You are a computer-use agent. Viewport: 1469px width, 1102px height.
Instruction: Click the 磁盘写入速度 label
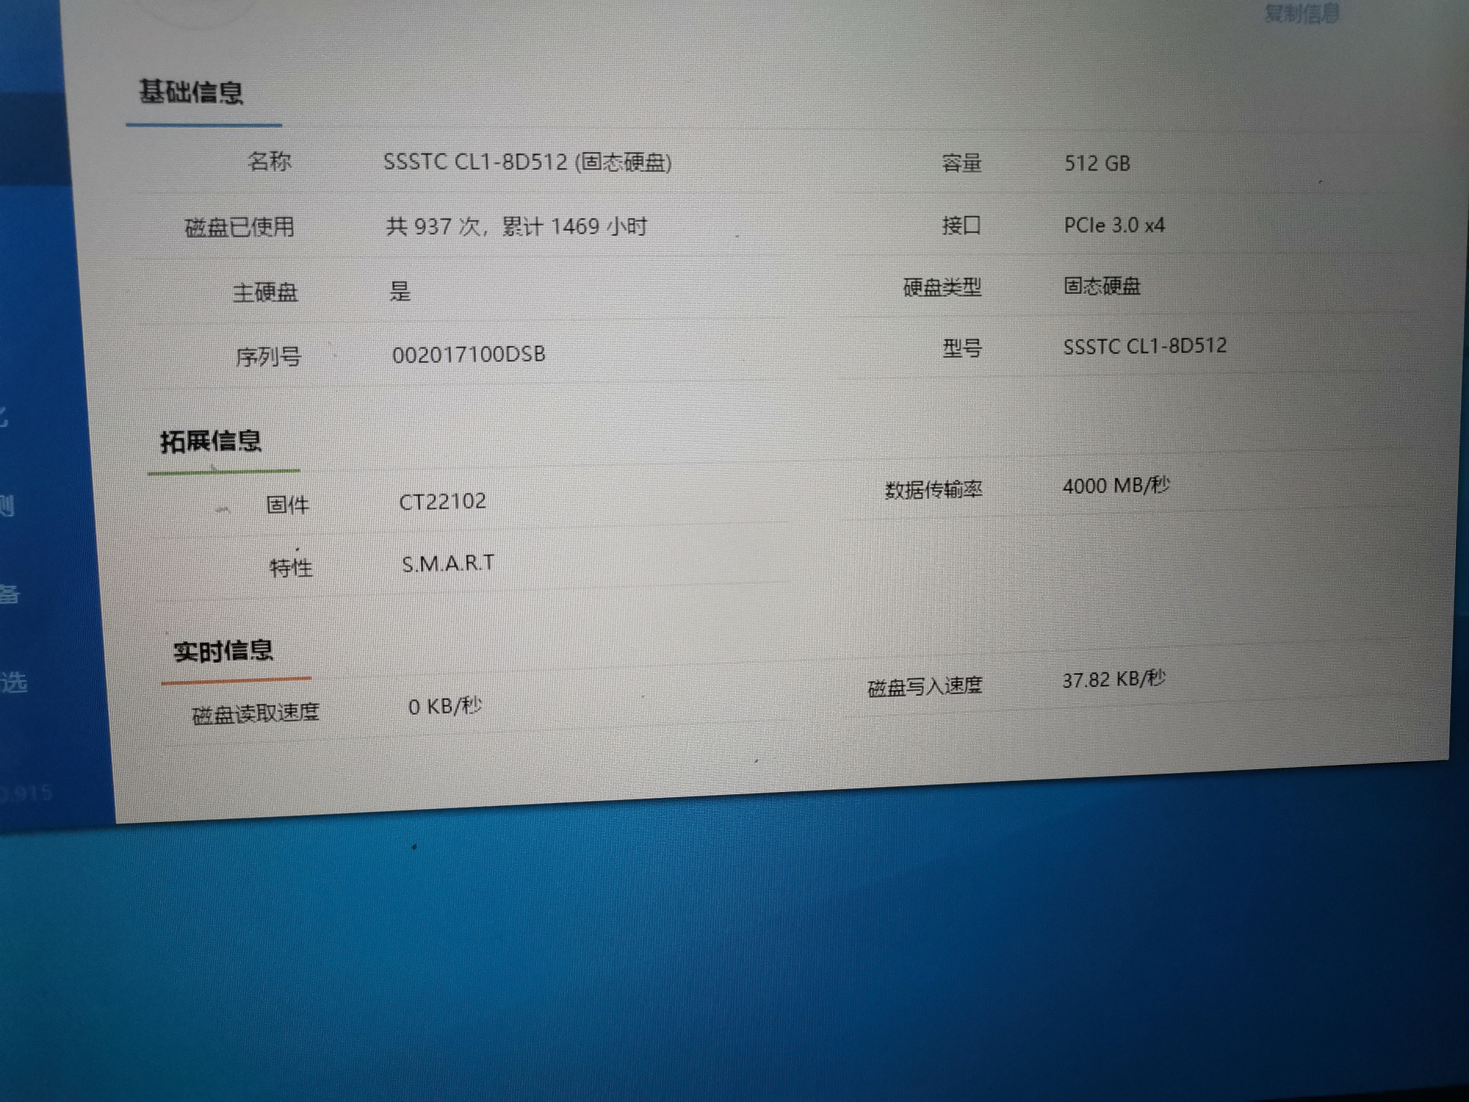(925, 687)
